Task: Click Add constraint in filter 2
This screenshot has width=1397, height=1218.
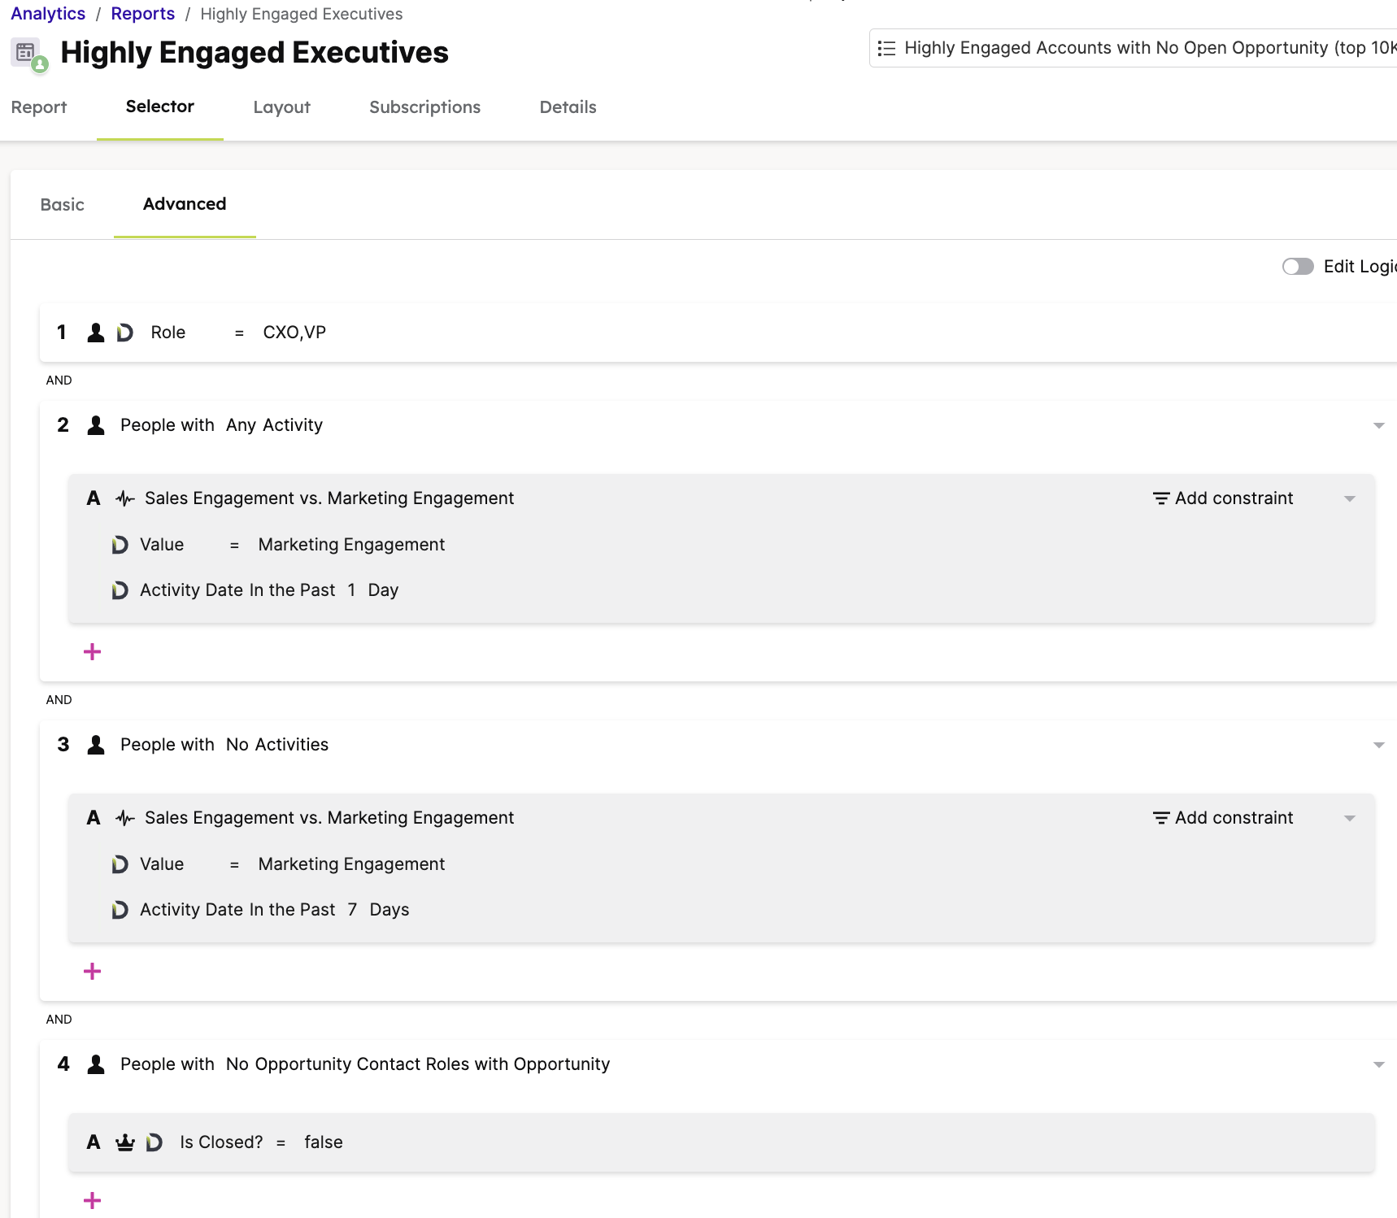Action: [x=1223, y=498]
